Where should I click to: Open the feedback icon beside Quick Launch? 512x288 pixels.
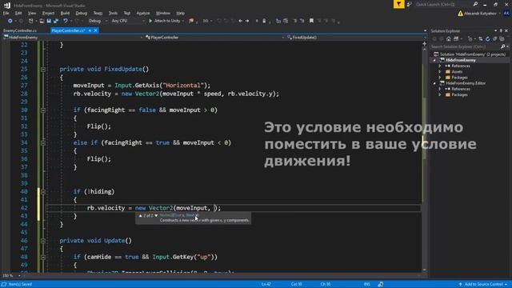[x=409, y=5]
